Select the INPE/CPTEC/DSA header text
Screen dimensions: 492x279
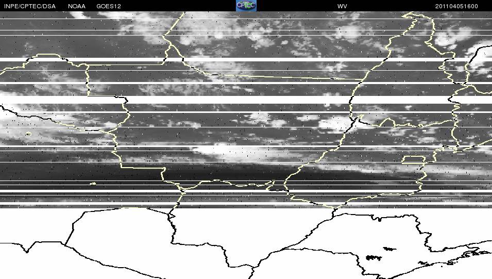[30, 6]
